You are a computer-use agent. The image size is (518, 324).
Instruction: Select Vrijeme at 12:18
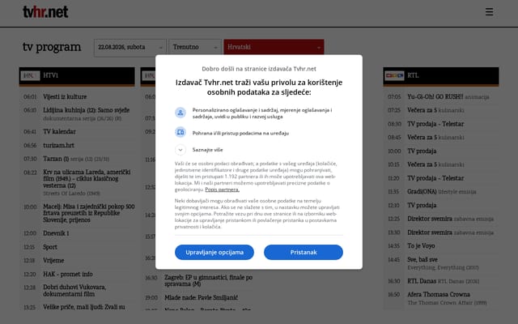pos(53,261)
